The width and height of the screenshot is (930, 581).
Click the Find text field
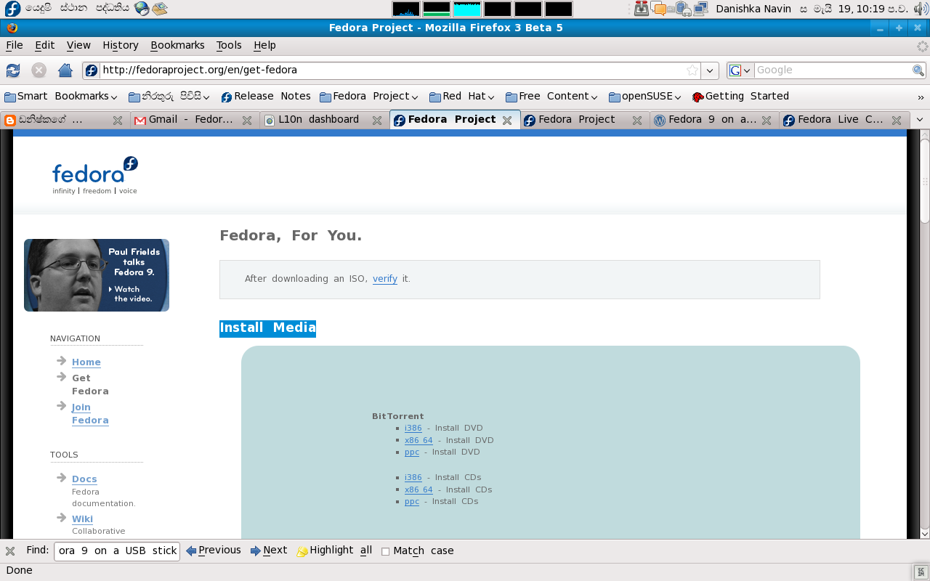117,551
